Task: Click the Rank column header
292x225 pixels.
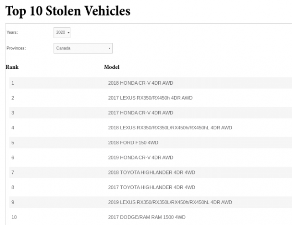Action: 12,67
